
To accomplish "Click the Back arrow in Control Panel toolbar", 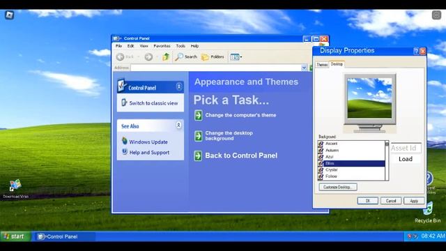I will click(x=121, y=57).
